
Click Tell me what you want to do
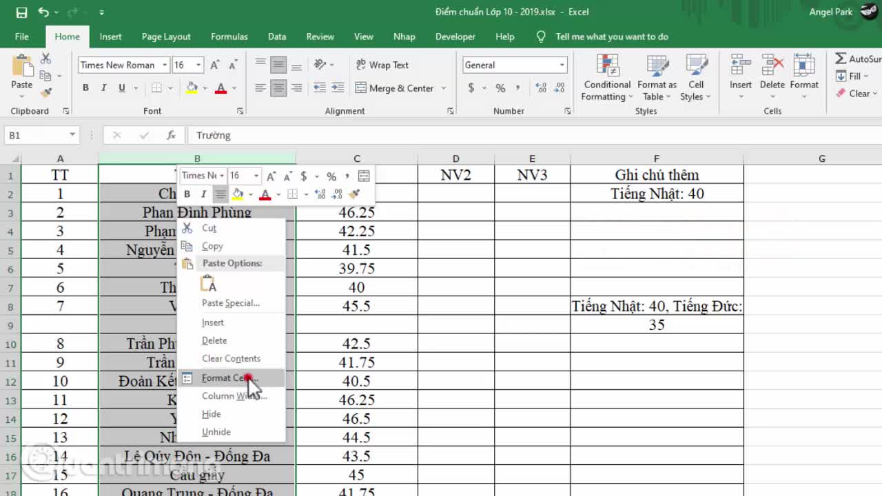pyautogui.click(x=612, y=37)
